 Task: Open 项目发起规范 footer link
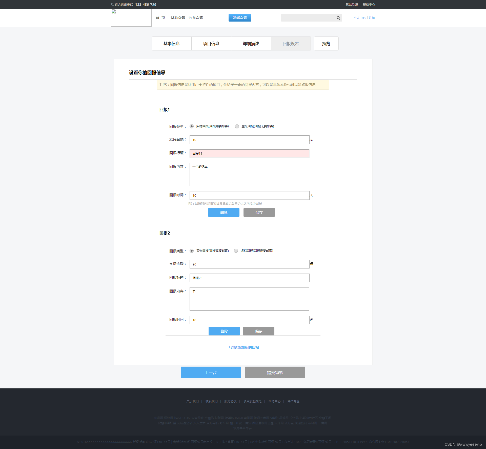pyautogui.click(x=252, y=401)
